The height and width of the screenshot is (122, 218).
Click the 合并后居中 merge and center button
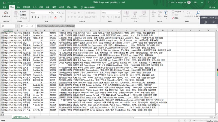91,17
